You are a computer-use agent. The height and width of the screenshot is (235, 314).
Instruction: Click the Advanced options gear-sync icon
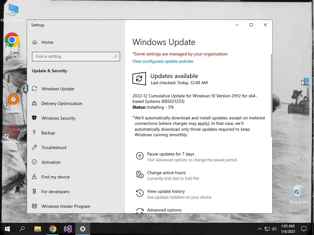[x=140, y=211]
